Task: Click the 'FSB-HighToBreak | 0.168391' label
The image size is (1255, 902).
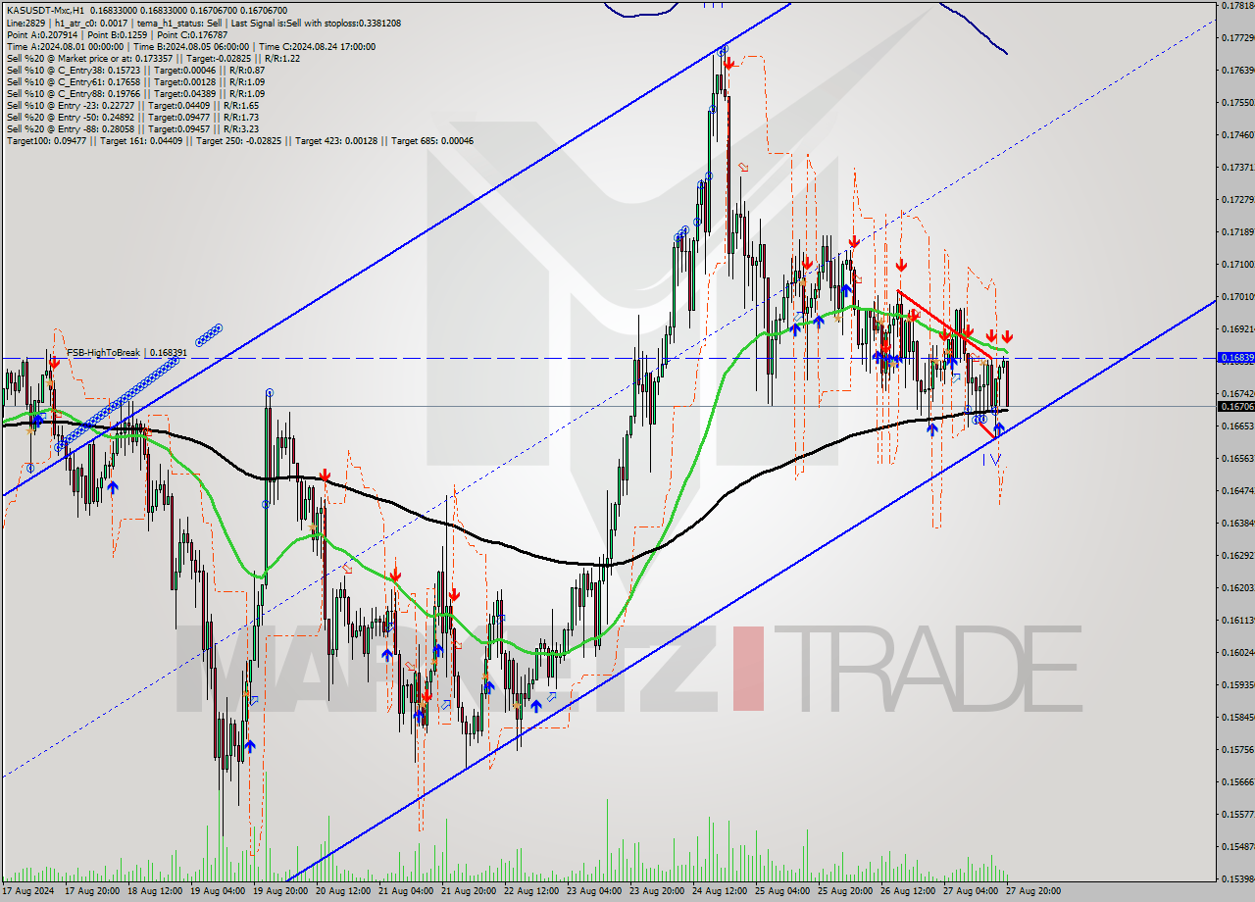Action: coord(125,352)
